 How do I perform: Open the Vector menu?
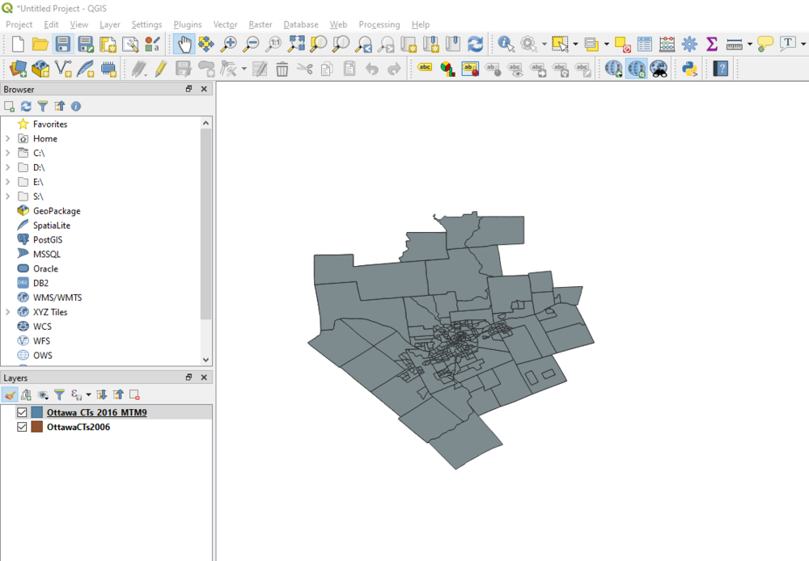point(225,24)
